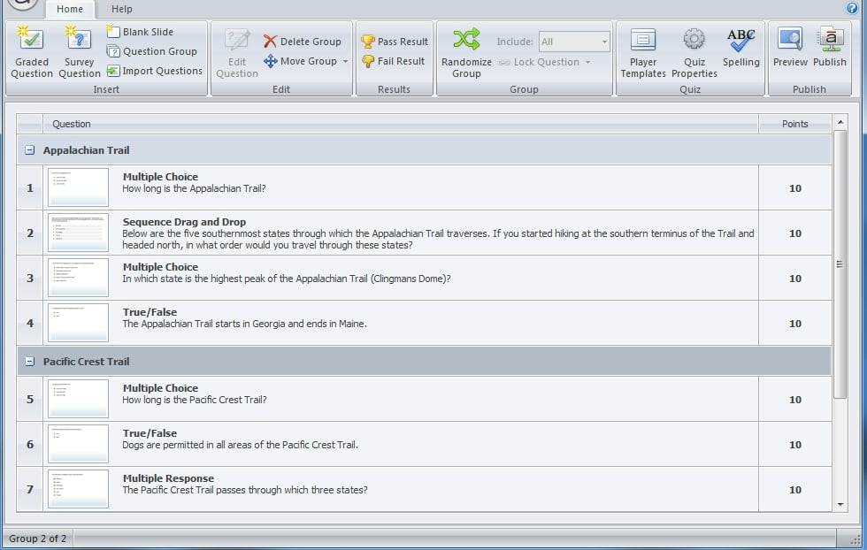Screen dimensions: 867x550
Task: Delete the selected group
Action: point(302,42)
